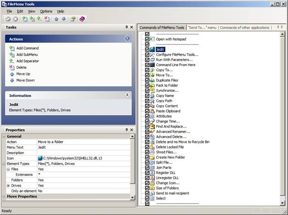The image size is (288, 215).
Task: Collapse the Move Properties group
Action: (4, 197)
